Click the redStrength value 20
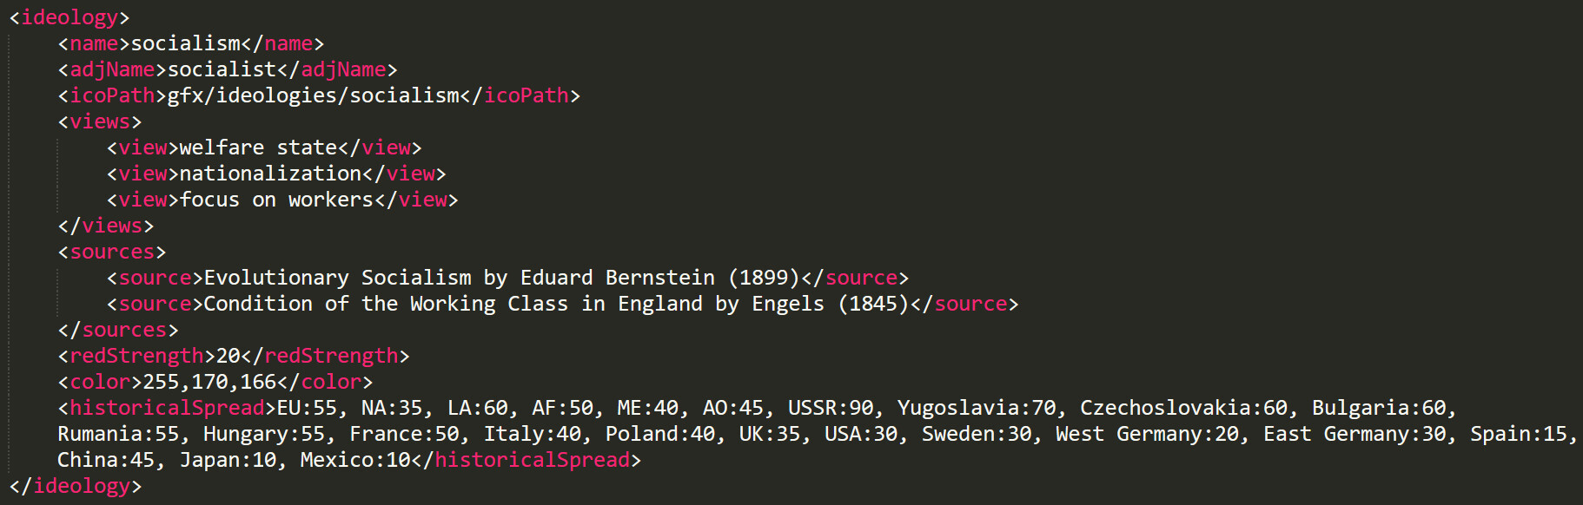The height and width of the screenshot is (505, 1583). (228, 356)
